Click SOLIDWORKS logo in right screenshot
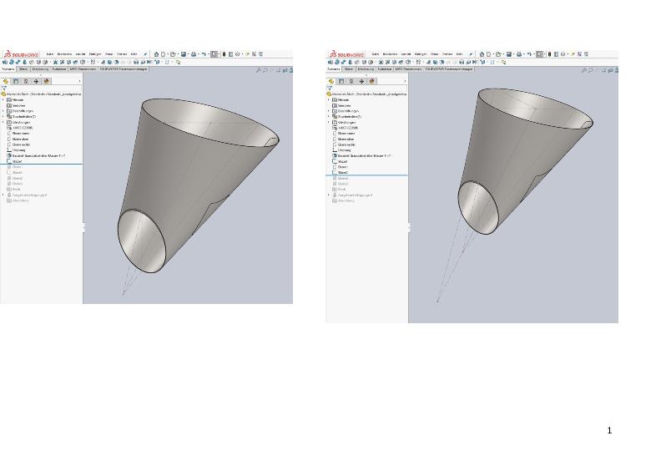This screenshot has width=651, height=451. point(346,54)
